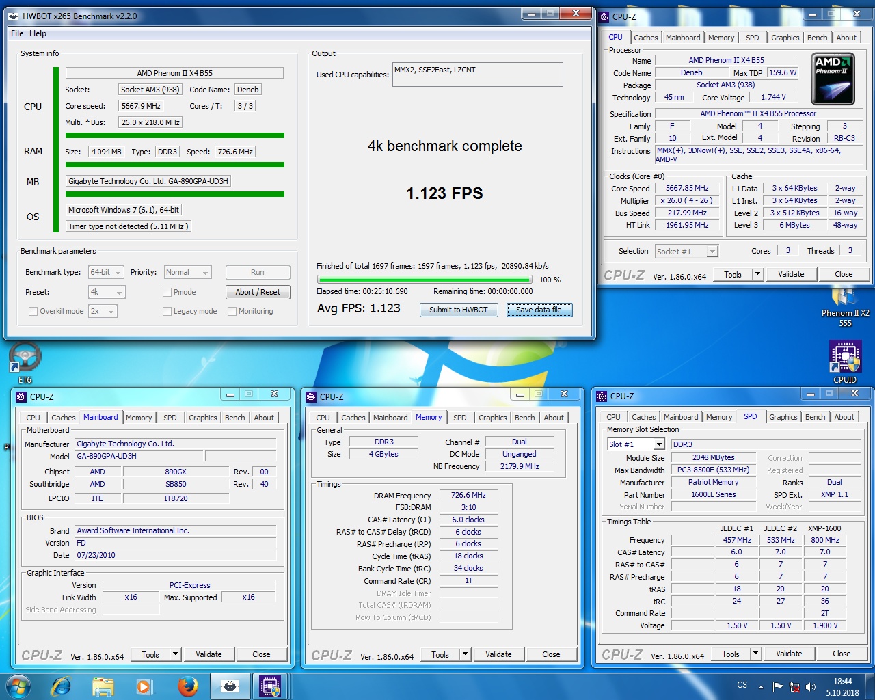The height and width of the screenshot is (700, 875).
Task: Open network status tray icon
Action: 794,687
